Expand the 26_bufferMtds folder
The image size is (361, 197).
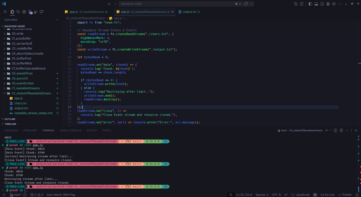coord(31,64)
